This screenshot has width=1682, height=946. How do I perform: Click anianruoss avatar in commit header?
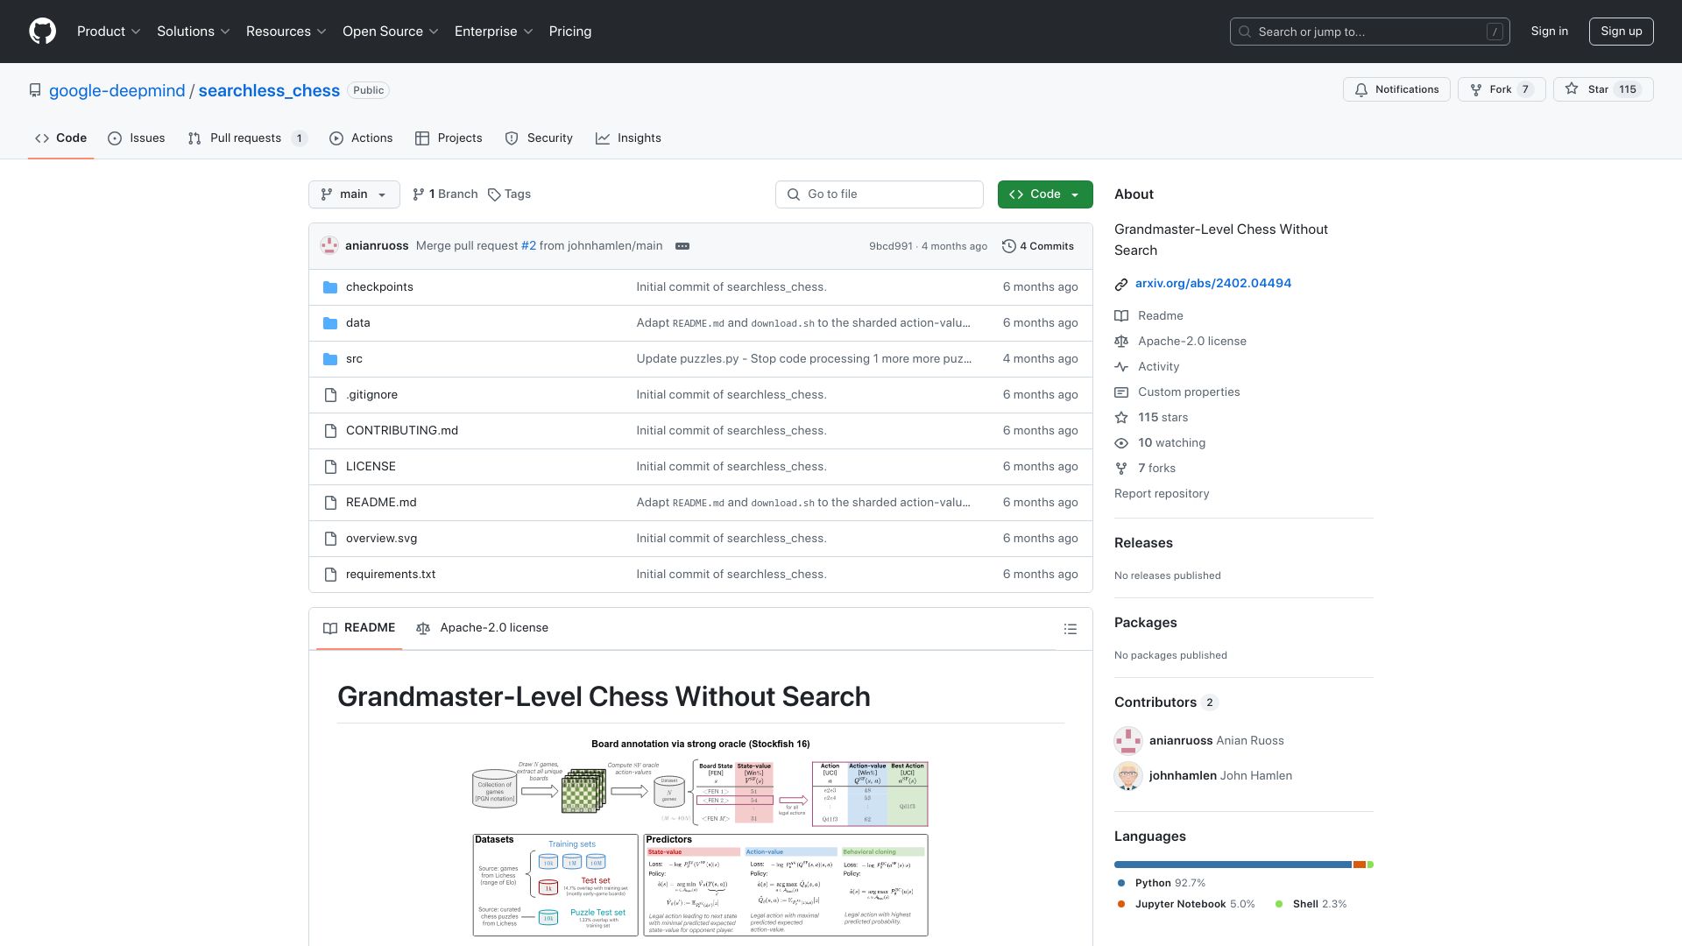click(329, 246)
